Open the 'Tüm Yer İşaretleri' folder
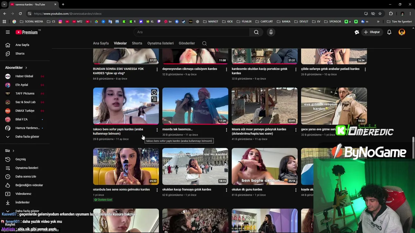The image size is (415, 233). [x=399, y=22]
